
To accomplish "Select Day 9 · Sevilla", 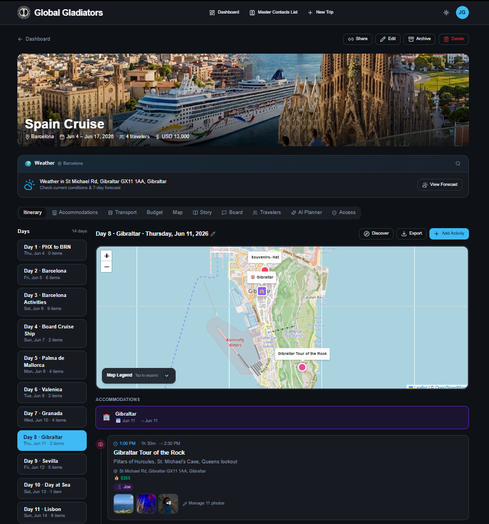I will [52, 464].
